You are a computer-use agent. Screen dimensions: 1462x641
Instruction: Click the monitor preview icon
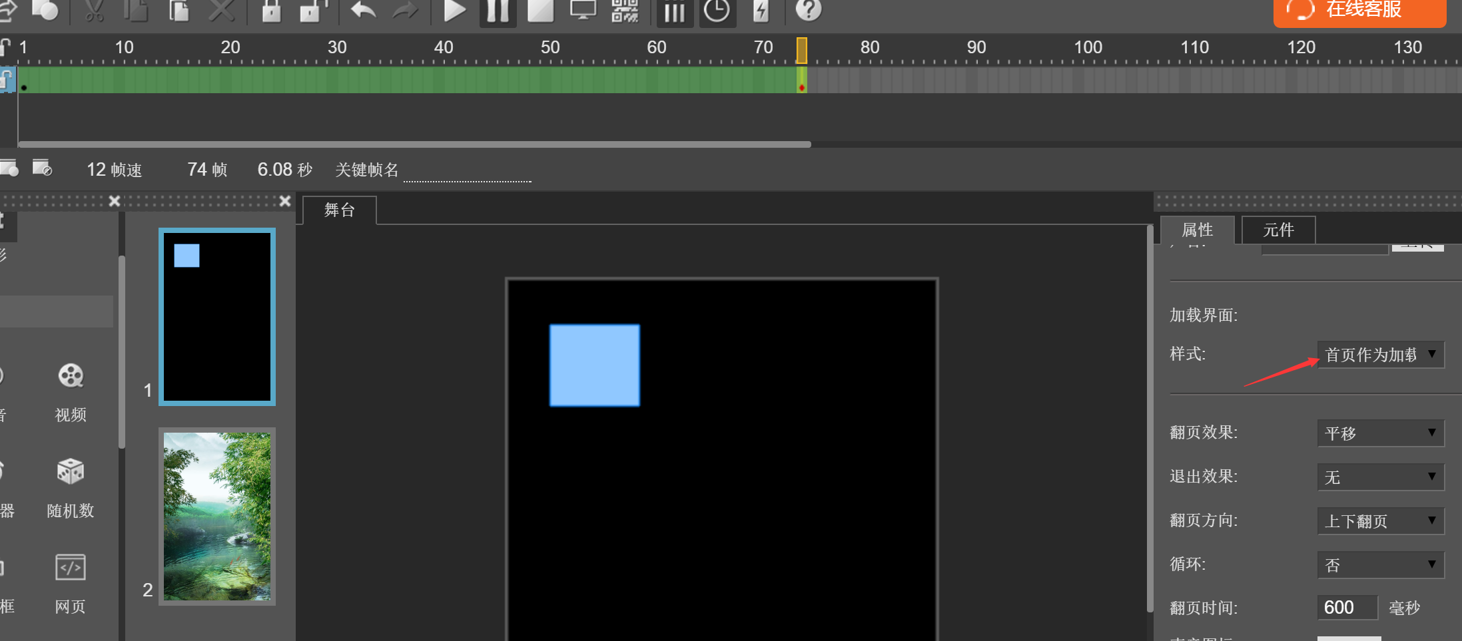tap(583, 11)
